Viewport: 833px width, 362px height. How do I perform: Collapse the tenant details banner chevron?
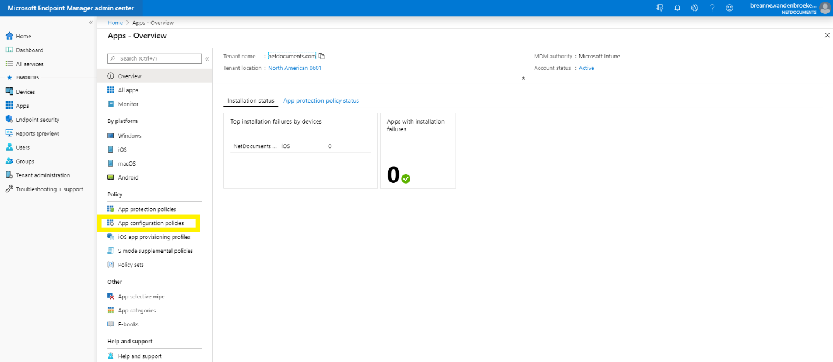[x=523, y=78]
